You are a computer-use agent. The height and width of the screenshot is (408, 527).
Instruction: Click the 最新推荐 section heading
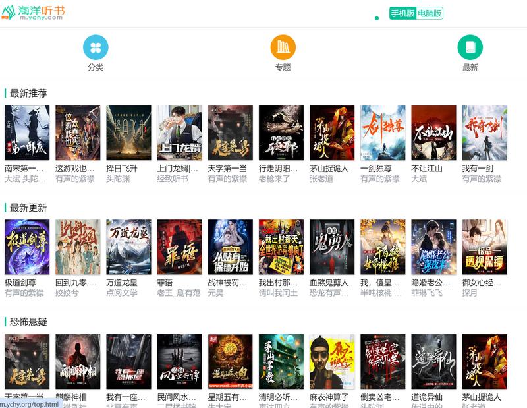[28, 93]
